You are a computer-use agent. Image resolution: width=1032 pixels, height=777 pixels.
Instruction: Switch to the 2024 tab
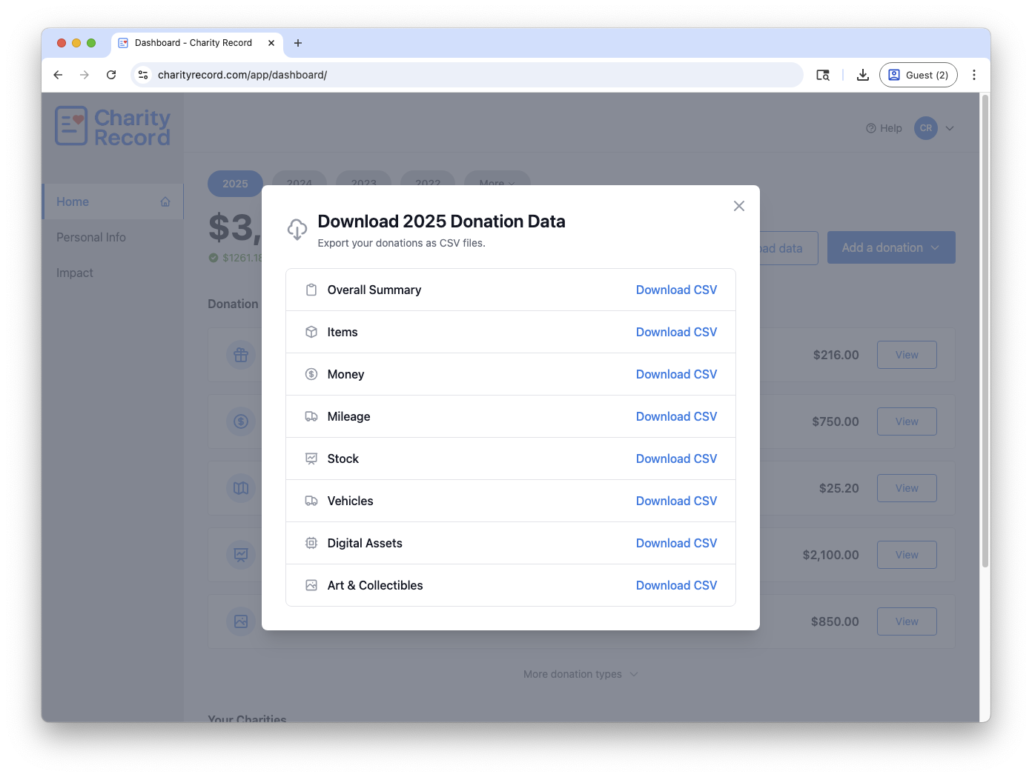coord(299,184)
